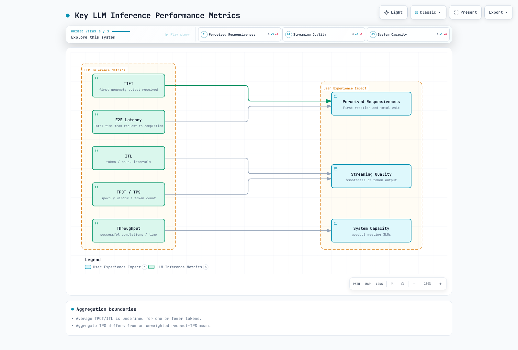
Task: Zoom in with the plus button
Action: tap(440, 284)
